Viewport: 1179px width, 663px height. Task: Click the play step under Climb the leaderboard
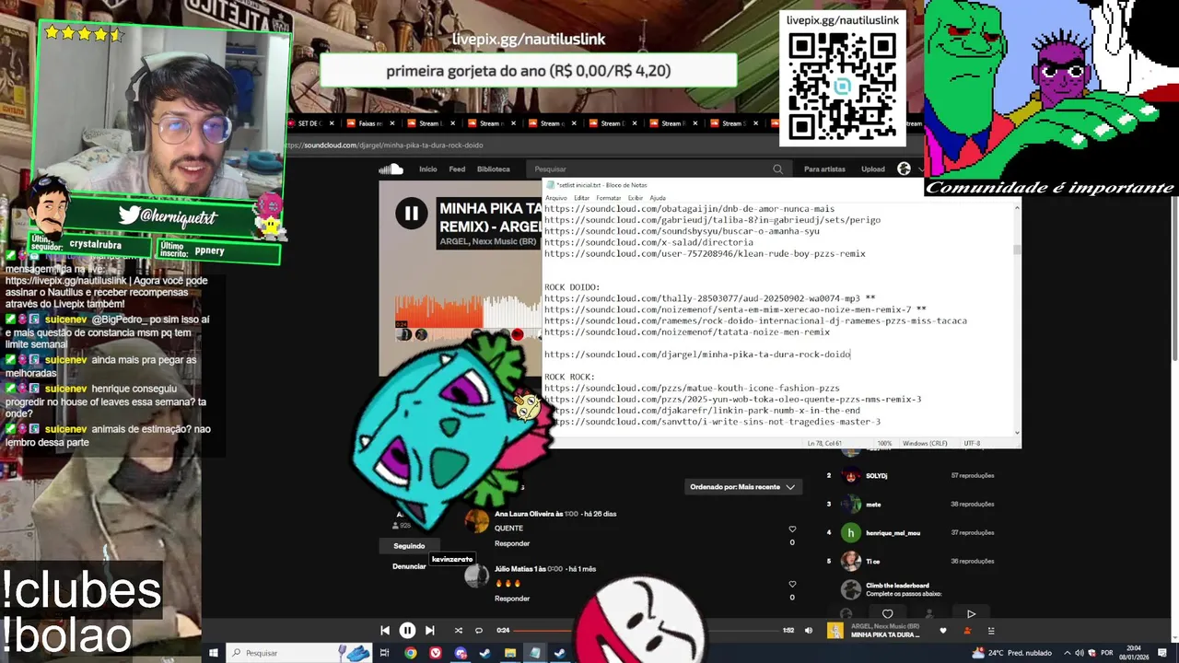[x=971, y=614]
